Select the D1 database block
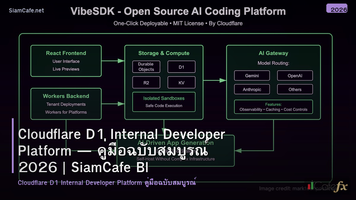356x200 pixels. click(181, 67)
